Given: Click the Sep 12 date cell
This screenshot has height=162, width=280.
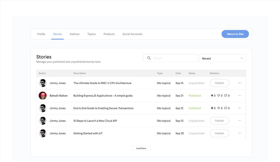Looking at the screenshot, I should tap(179, 108).
